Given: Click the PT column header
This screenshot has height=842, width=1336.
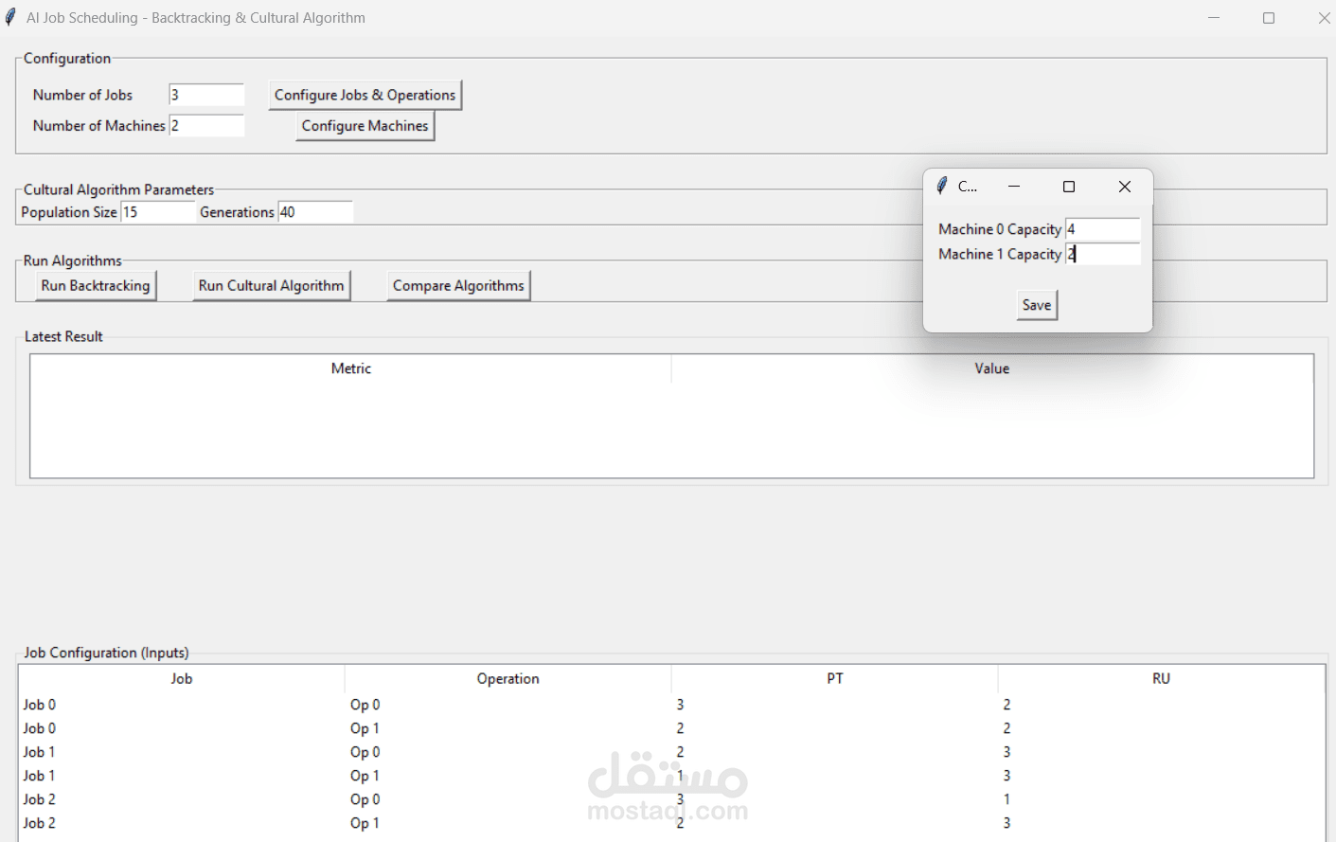Looking at the screenshot, I should tap(833, 678).
